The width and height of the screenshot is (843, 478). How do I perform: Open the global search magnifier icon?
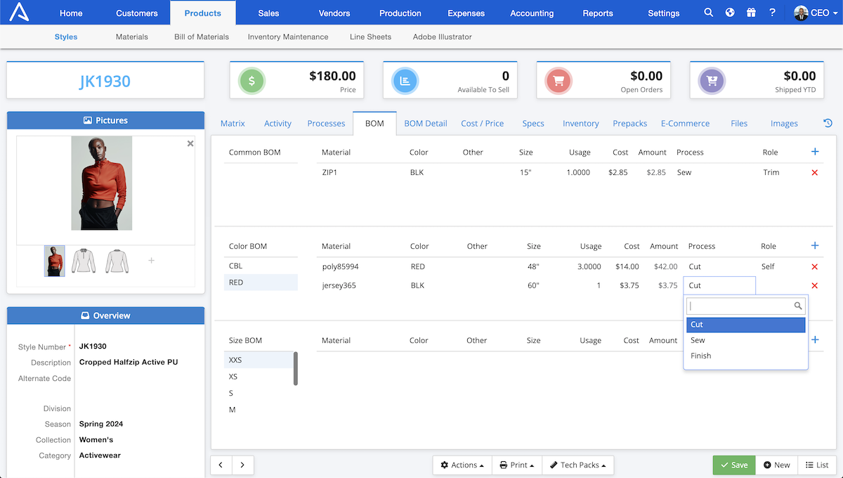click(x=708, y=12)
